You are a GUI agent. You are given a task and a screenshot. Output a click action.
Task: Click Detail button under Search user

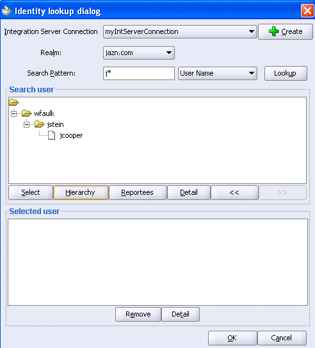tap(189, 193)
